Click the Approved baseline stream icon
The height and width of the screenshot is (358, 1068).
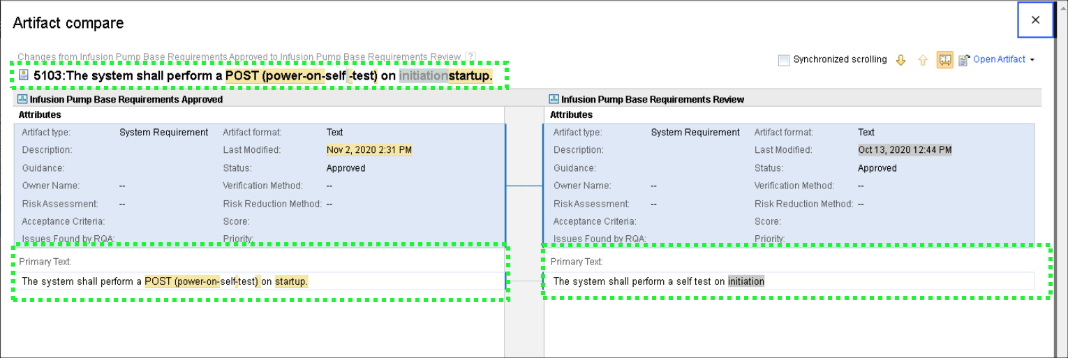pyautogui.click(x=22, y=100)
